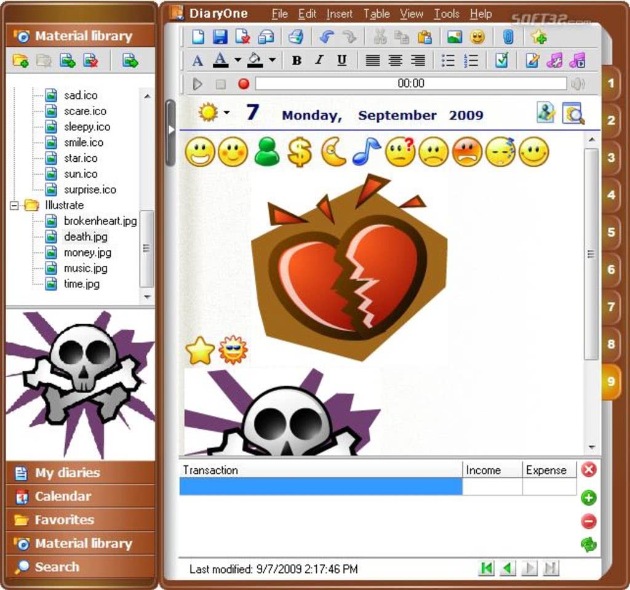
Task: Click the delete material icon with red X
Action: (91, 60)
